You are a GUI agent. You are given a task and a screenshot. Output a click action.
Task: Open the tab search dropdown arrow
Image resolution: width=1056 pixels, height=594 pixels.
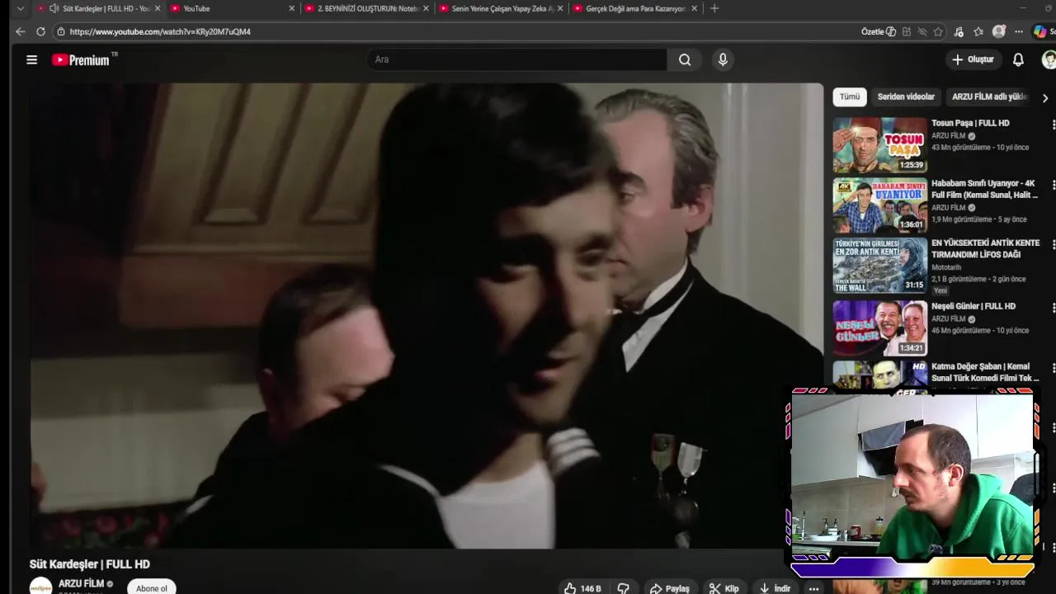click(x=20, y=8)
